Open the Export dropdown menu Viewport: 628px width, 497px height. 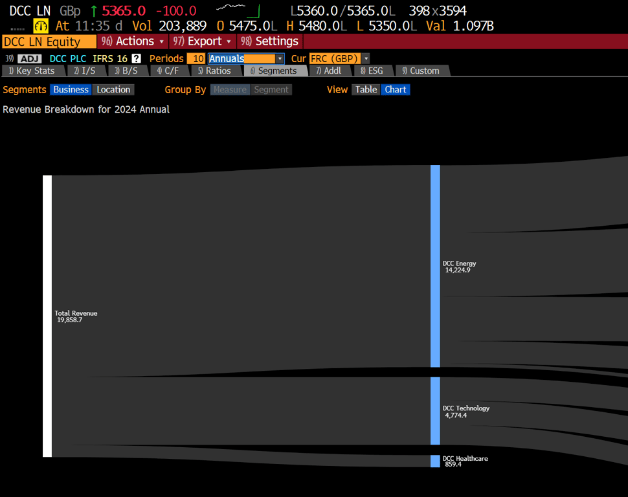pyautogui.click(x=202, y=41)
